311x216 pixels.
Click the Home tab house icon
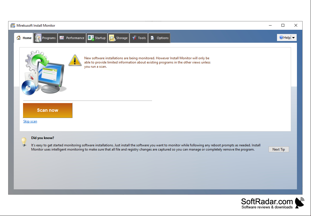[19, 38]
